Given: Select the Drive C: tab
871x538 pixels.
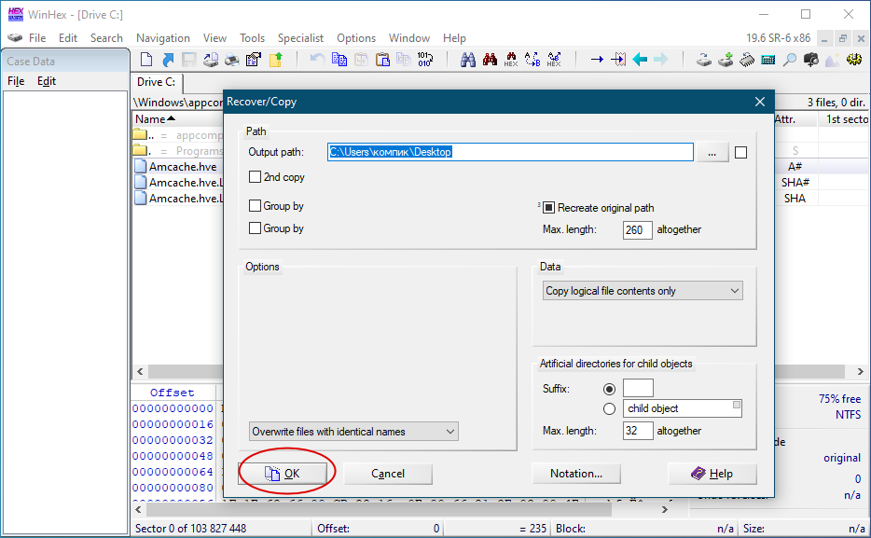Looking at the screenshot, I should [156, 82].
